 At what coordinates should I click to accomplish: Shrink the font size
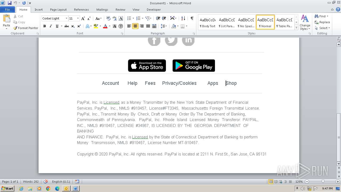tap(89, 18)
